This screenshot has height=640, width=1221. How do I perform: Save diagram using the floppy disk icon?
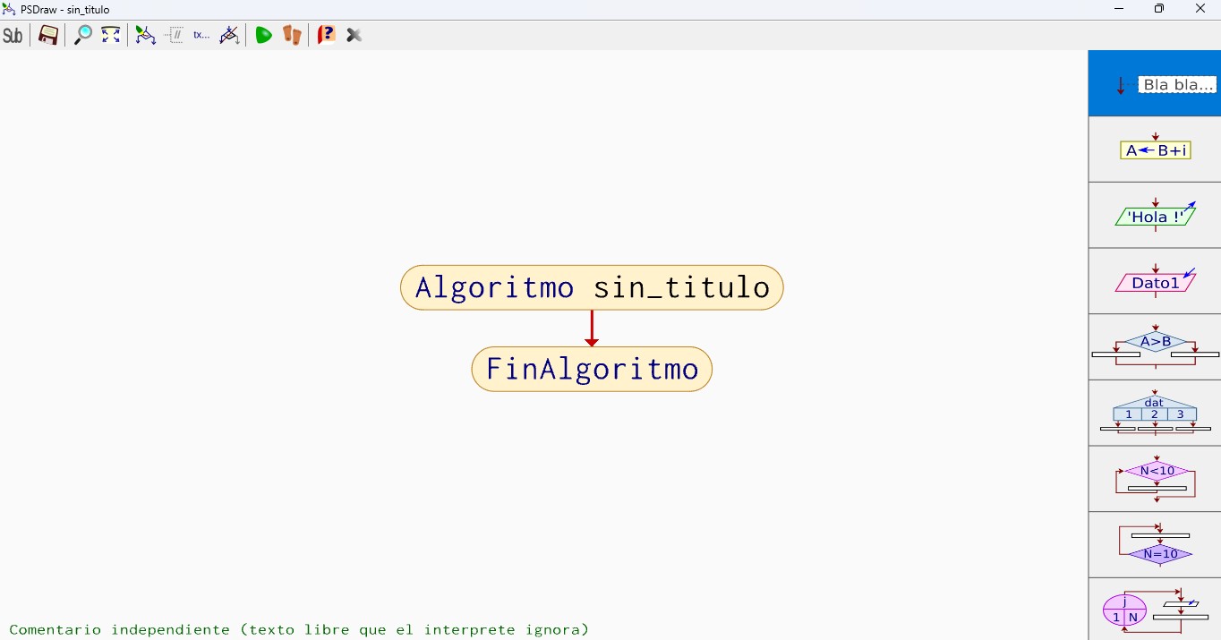[x=48, y=36]
